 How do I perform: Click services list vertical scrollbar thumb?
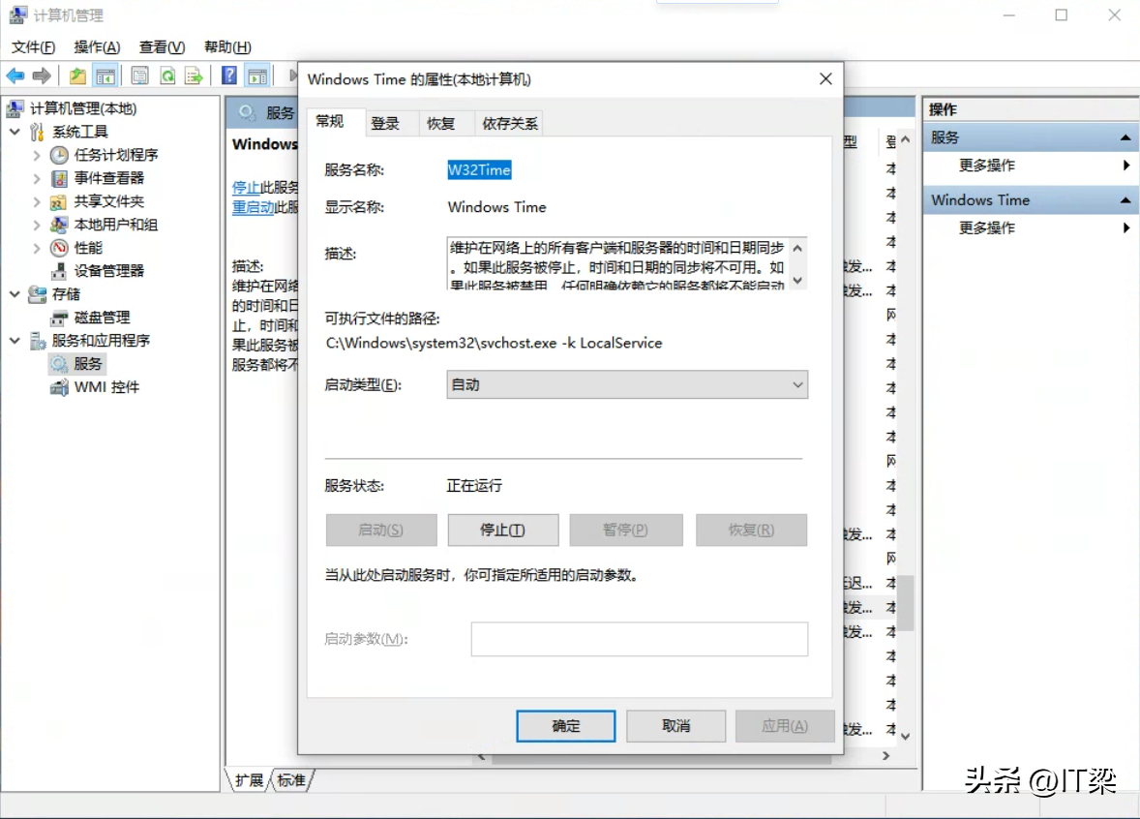click(905, 603)
